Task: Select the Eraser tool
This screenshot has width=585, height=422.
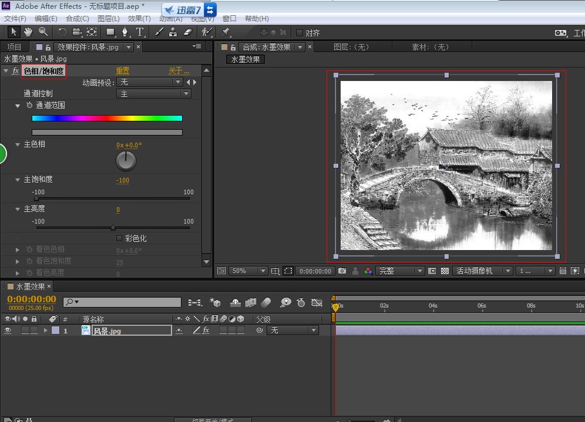Action: 188,32
